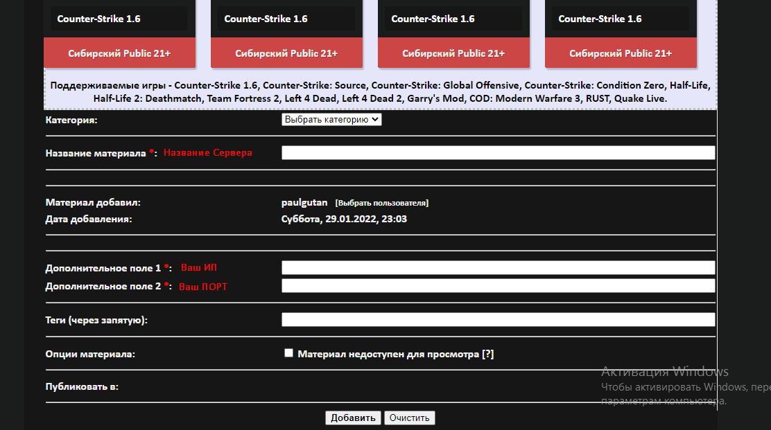Click the username "paulgutan"
The height and width of the screenshot is (430, 771).
(x=304, y=202)
